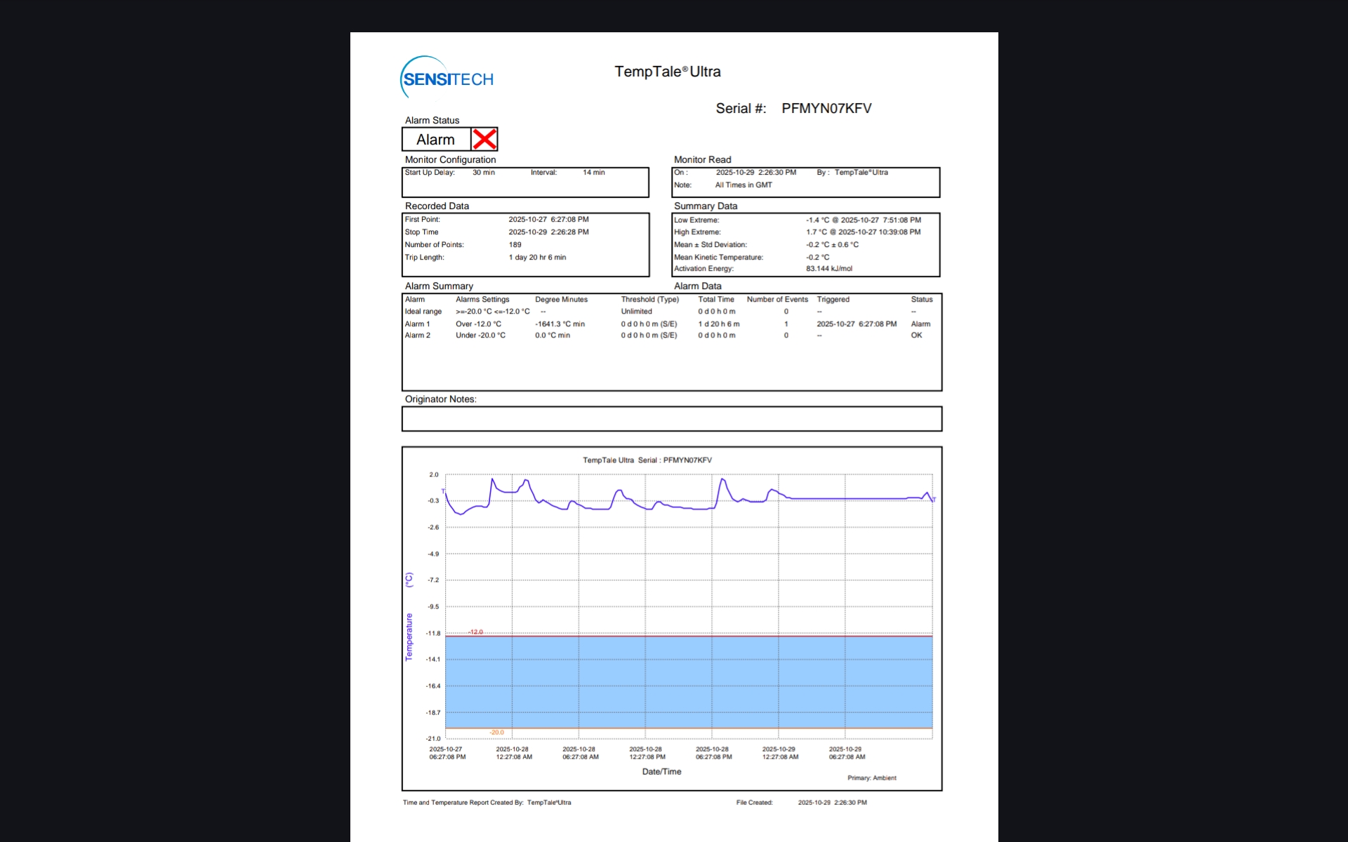
Task: Click inside the Originator Notes box
Action: click(671, 419)
